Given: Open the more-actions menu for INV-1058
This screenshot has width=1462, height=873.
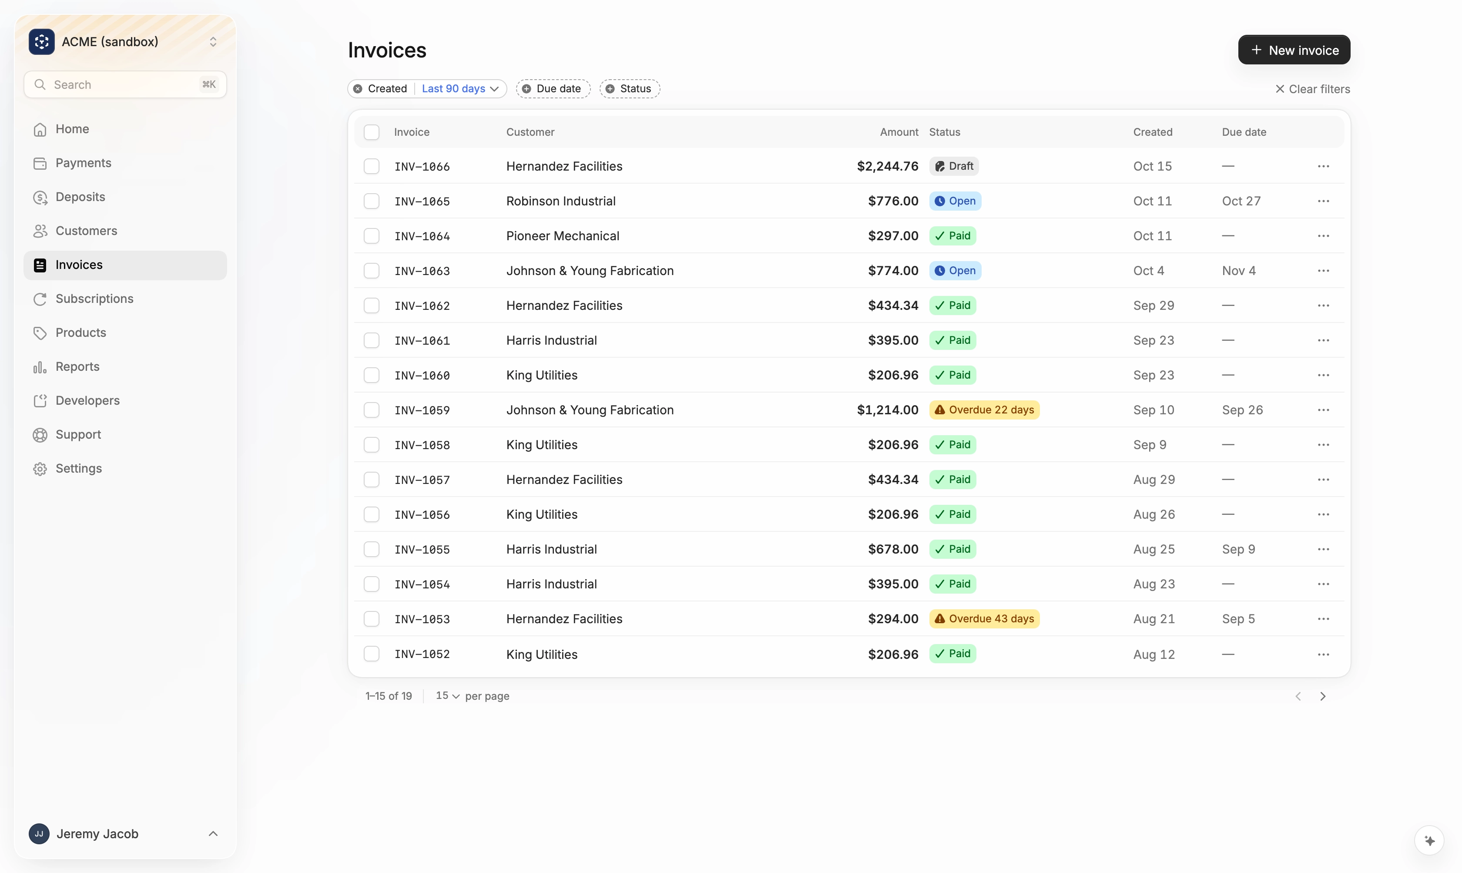Looking at the screenshot, I should tap(1323, 445).
